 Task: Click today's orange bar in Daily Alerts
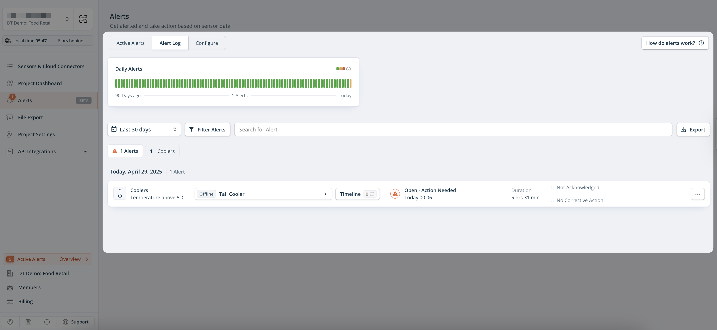coord(350,83)
